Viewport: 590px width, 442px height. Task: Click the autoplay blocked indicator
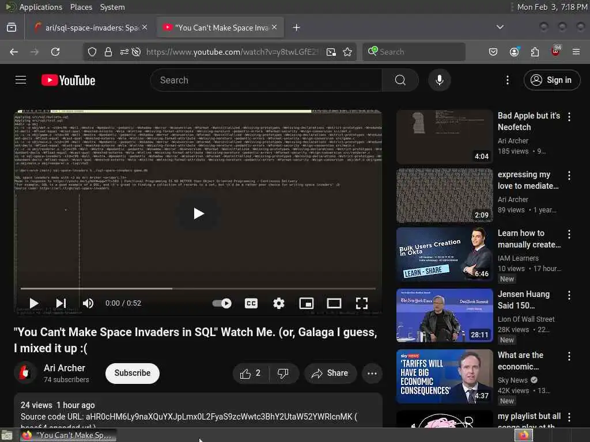coord(136,52)
